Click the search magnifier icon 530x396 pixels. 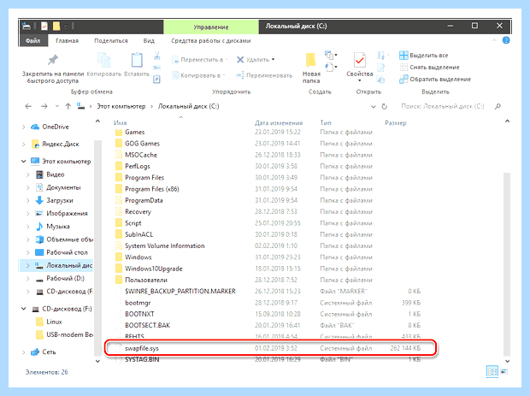pos(498,106)
